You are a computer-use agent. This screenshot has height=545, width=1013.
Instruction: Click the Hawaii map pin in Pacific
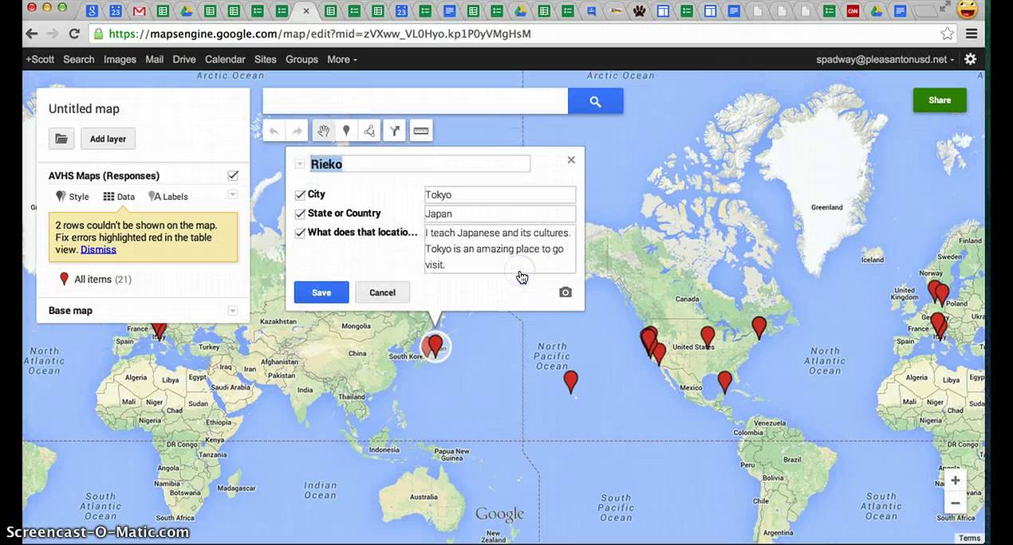(x=570, y=382)
